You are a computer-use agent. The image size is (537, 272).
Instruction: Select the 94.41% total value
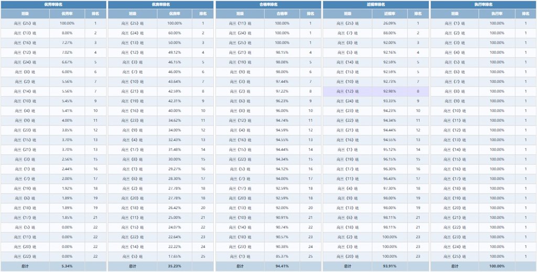coord(282,266)
